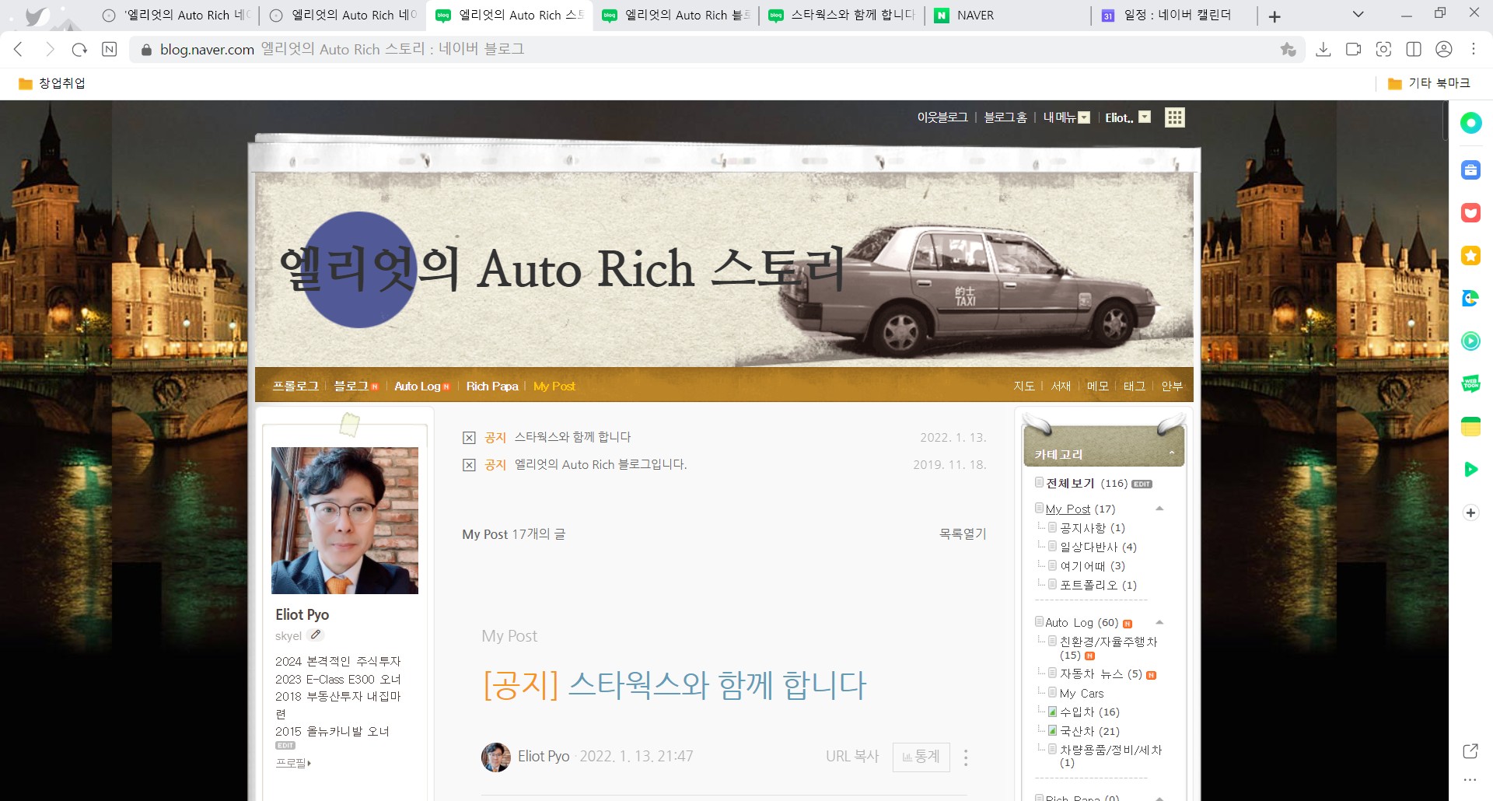Open the post's three-dot more menu

(x=966, y=757)
